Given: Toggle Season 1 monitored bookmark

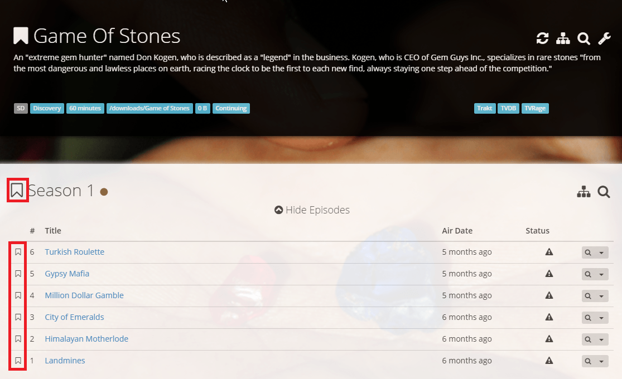Looking at the screenshot, I should pos(17,191).
